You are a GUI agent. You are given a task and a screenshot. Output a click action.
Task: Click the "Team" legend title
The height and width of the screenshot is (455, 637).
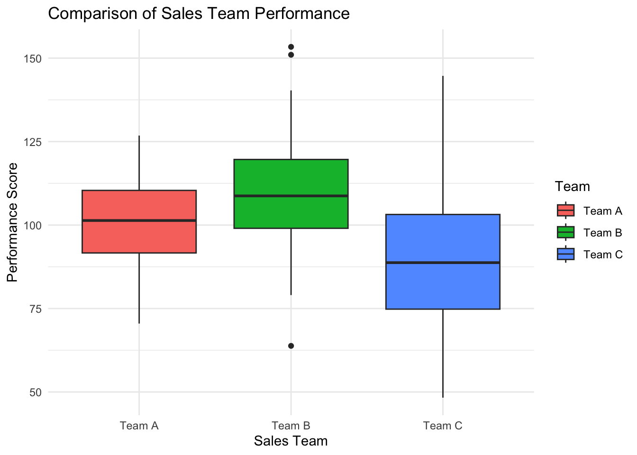[x=573, y=187]
